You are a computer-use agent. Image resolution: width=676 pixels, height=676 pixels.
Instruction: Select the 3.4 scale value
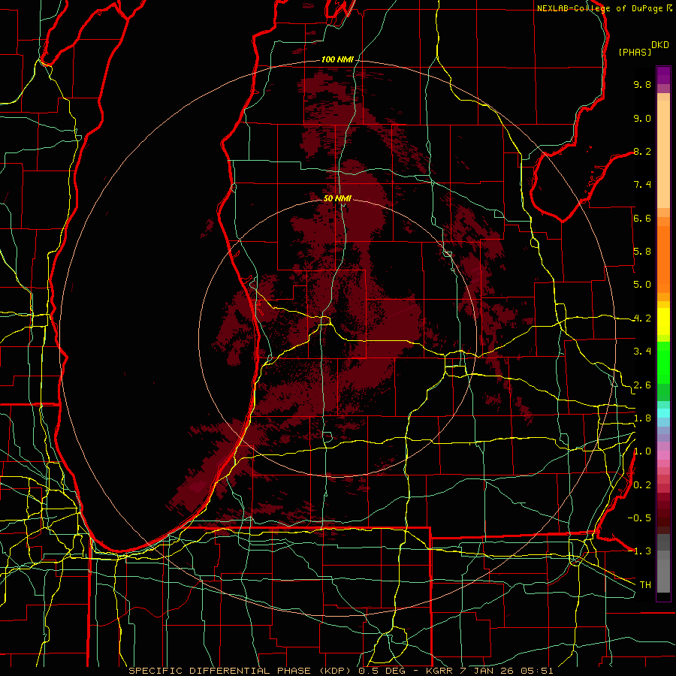click(x=642, y=352)
